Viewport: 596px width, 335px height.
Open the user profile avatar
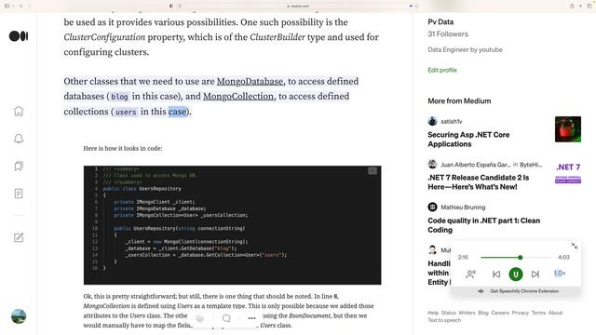point(19,316)
